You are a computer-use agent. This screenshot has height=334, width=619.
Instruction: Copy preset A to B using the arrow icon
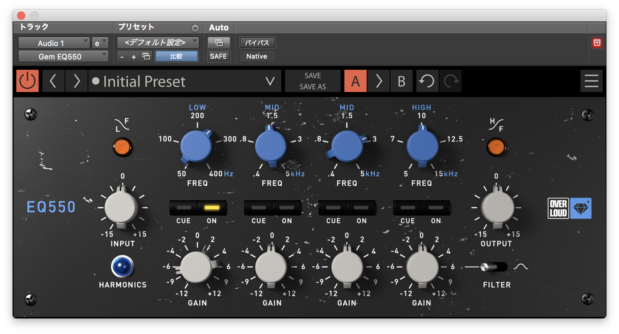coord(378,81)
